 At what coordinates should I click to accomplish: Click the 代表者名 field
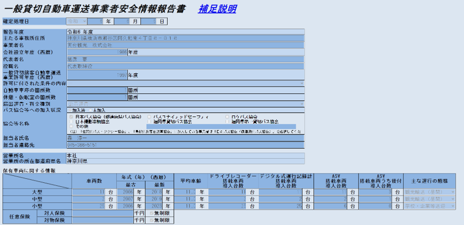185,59
